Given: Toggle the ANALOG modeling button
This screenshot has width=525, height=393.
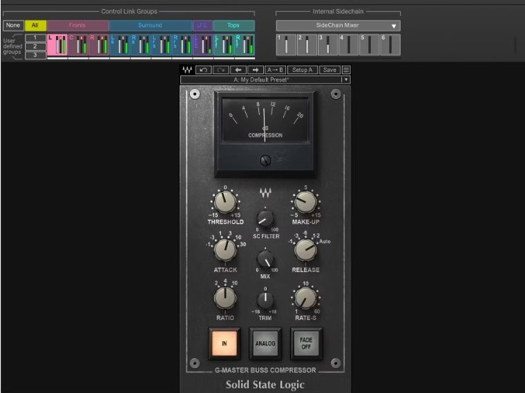Looking at the screenshot, I should [x=265, y=343].
